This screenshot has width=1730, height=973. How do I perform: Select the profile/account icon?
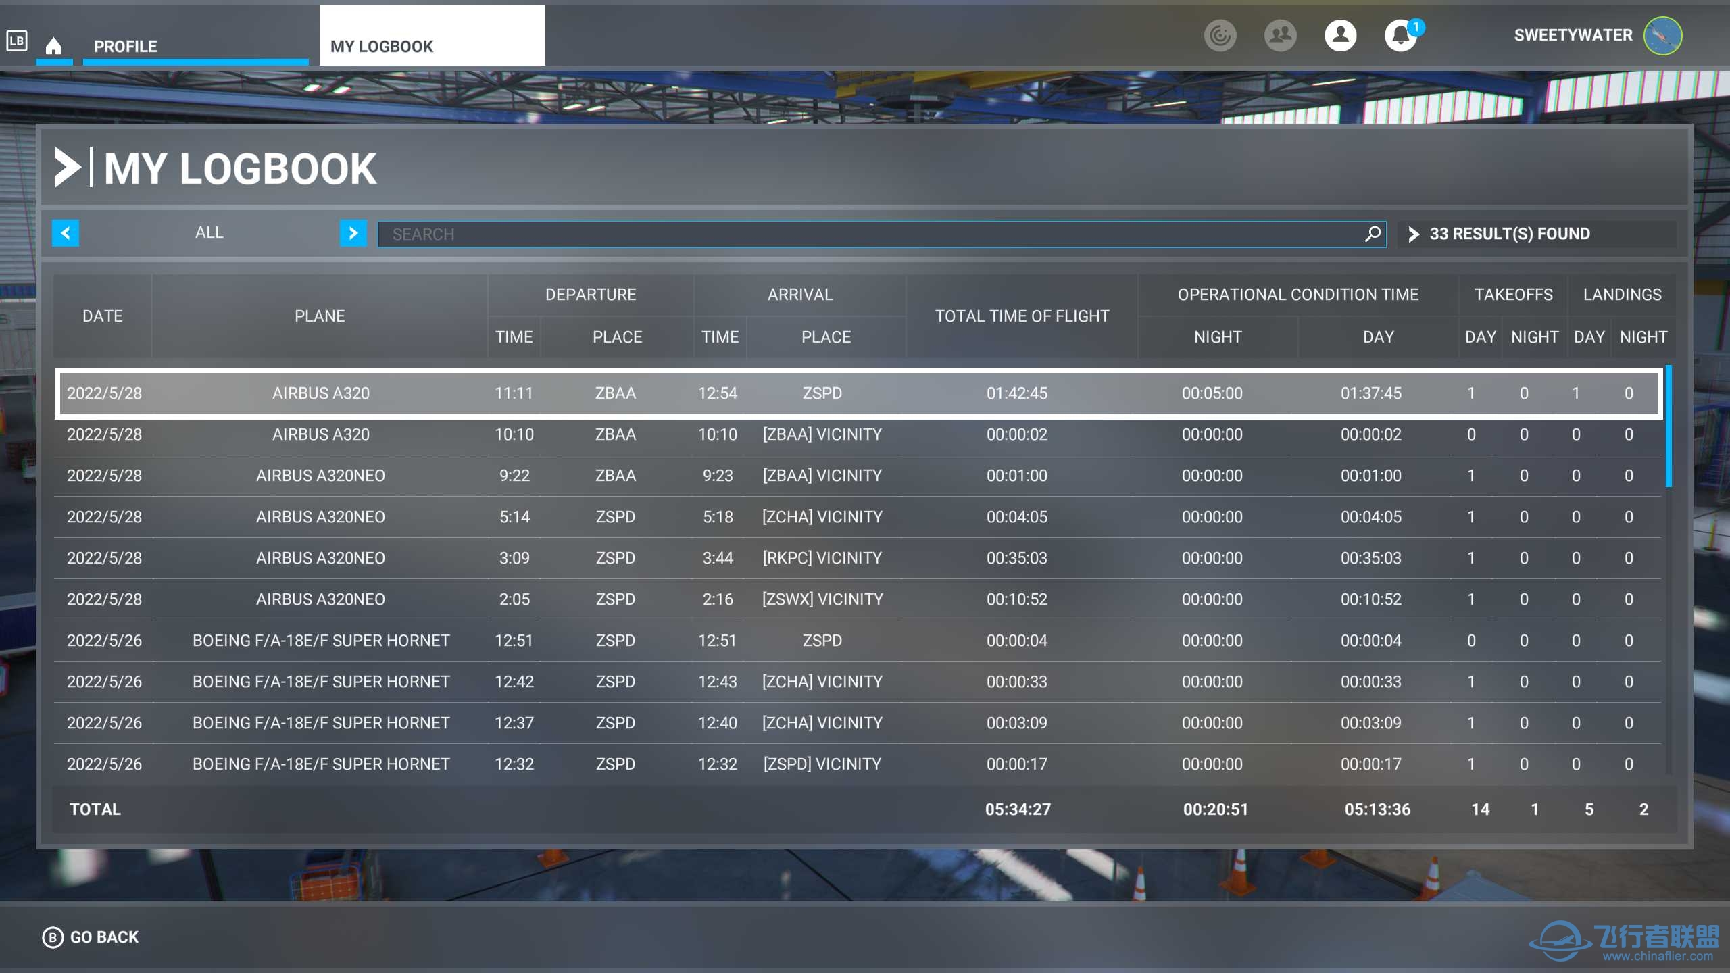click(x=1340, y=34)
